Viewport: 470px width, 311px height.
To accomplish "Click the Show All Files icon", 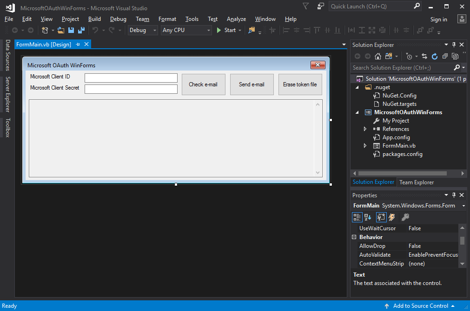I will click(x=455, y=56).
